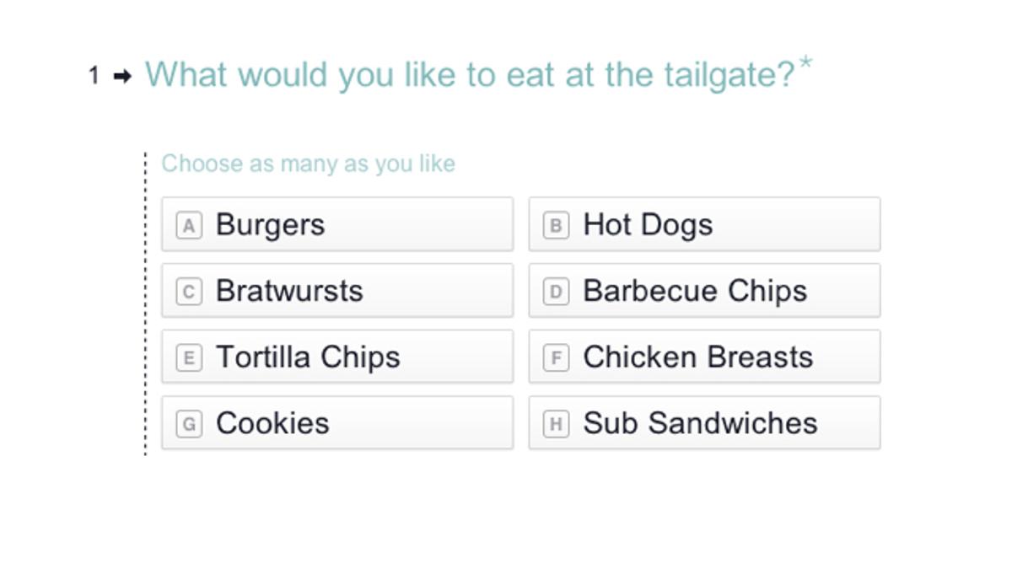Select the Burgers choice
Image resolution: width=1012 pixels, height=569 pixels.
[x=337, y=225]
